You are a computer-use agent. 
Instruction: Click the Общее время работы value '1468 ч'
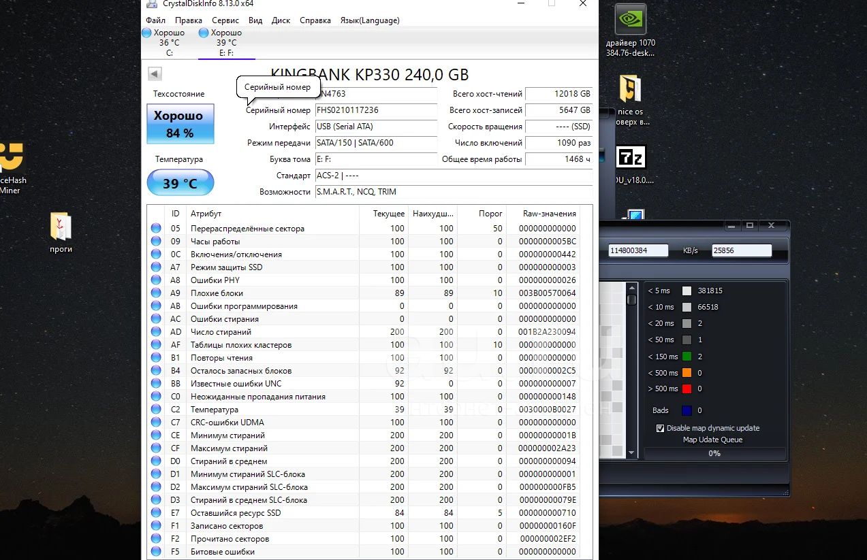(558, 159)
